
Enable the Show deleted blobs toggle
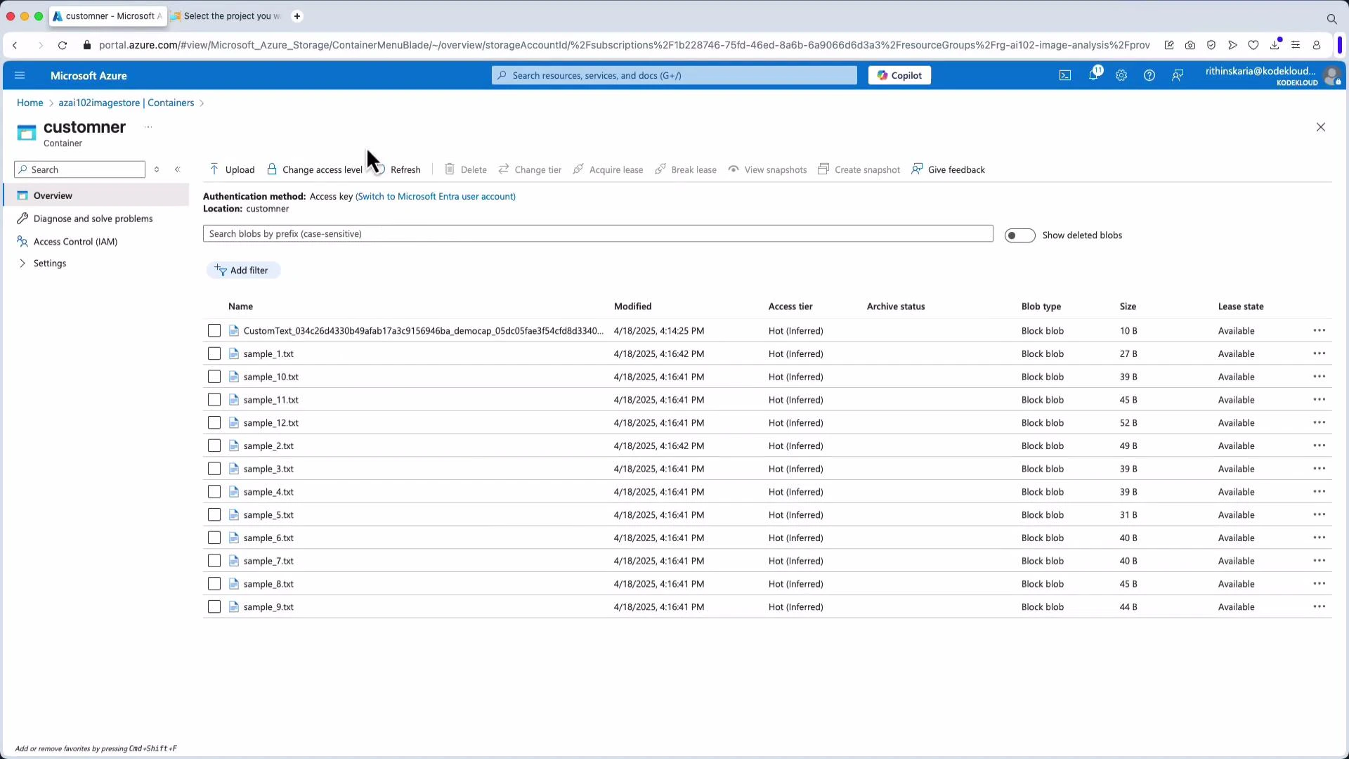coord(1020,235)
